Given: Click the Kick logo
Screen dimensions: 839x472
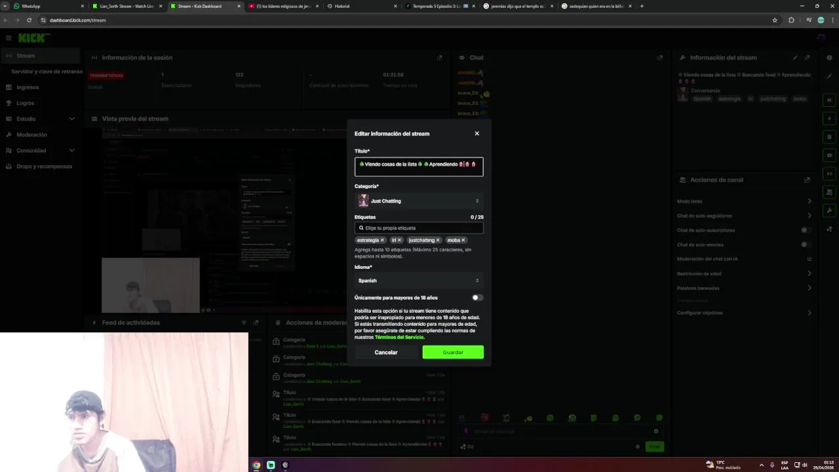Looking at the screenshot, I should 31,38.
